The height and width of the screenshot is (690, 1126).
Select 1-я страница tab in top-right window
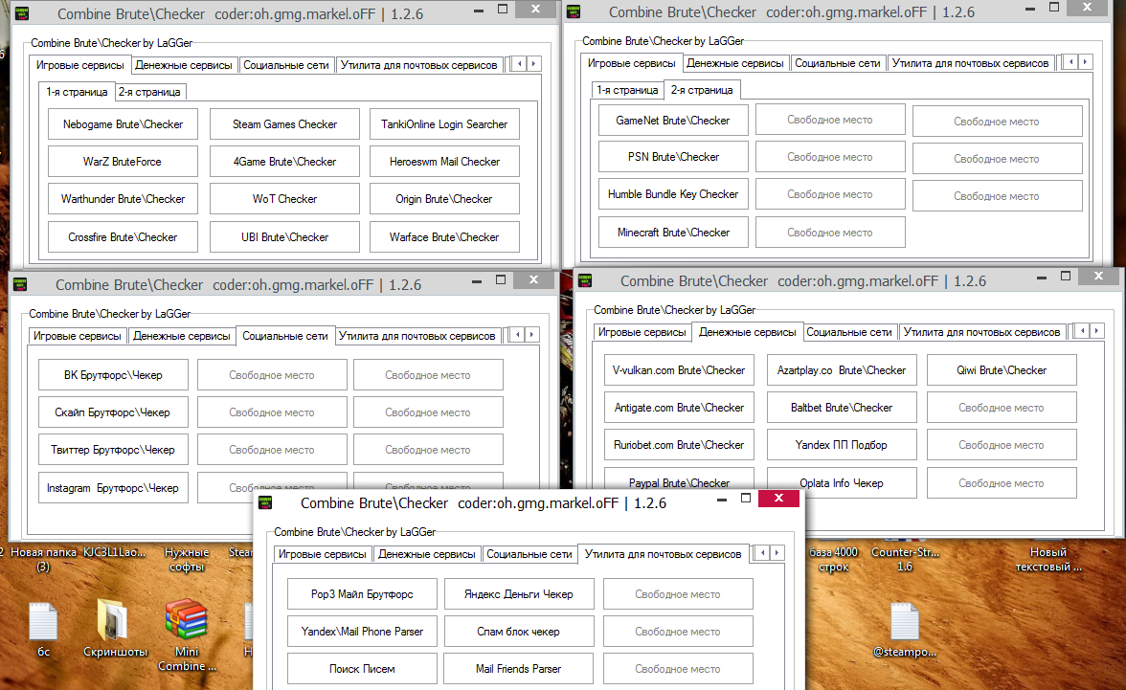(627, 90)
